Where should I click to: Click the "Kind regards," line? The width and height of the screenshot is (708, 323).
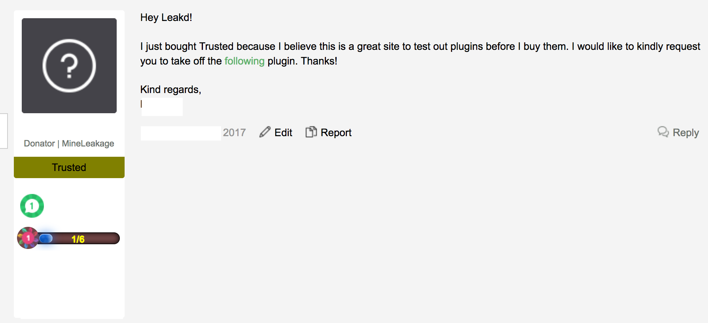(171, 89)
